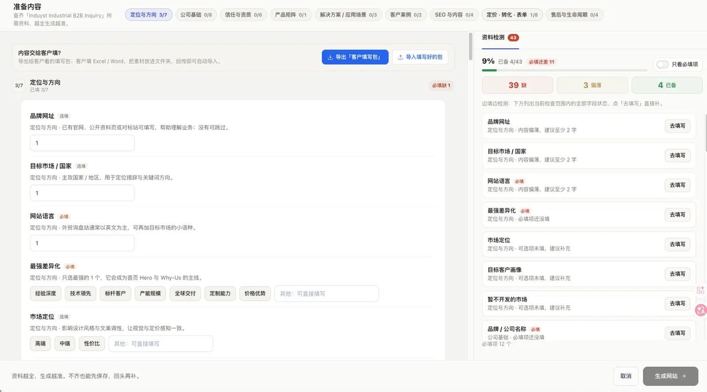Switch to 定位与方向 3/7 tab

pyautogui.click(x=149, y=15)
